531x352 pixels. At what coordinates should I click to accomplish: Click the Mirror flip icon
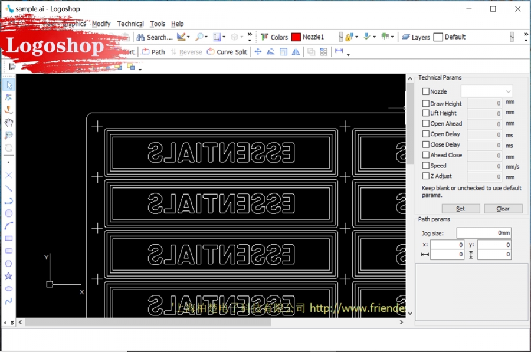[296, 52]
